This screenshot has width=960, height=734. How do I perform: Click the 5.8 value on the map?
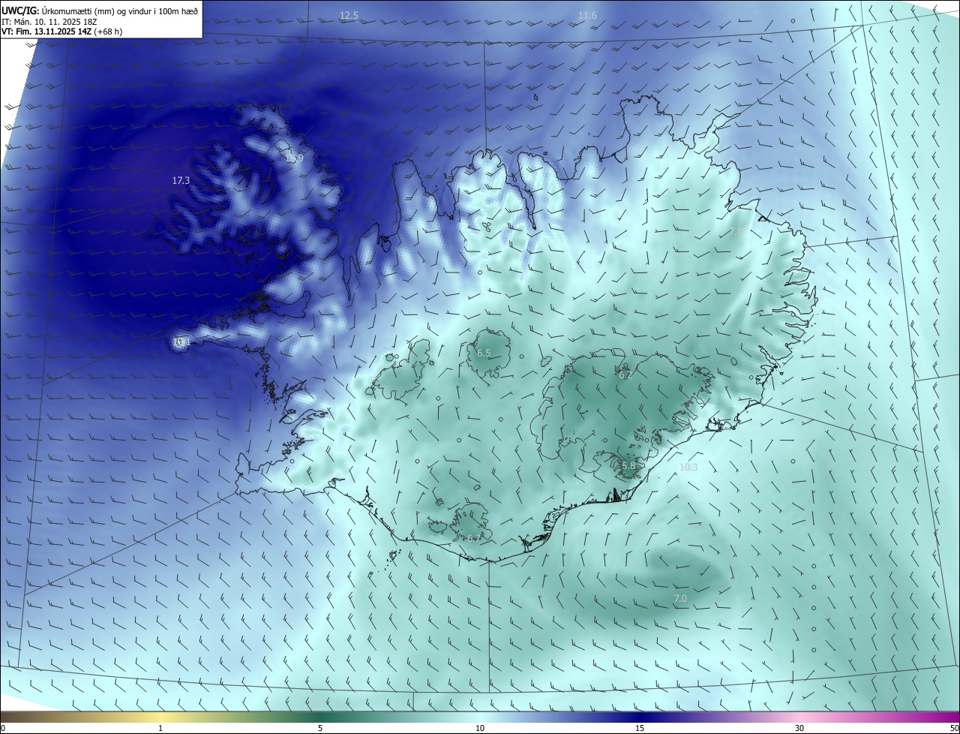(628, 466)
